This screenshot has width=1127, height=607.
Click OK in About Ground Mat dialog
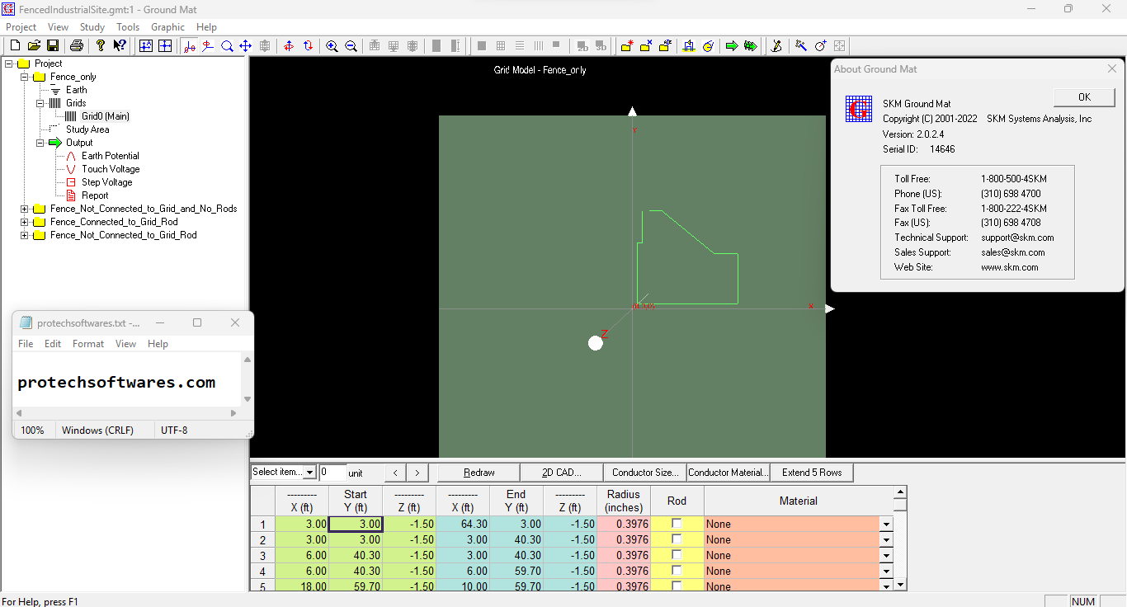[1084, 97]
